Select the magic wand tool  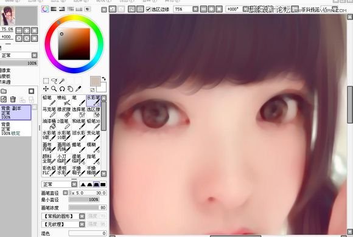point(62,81)
